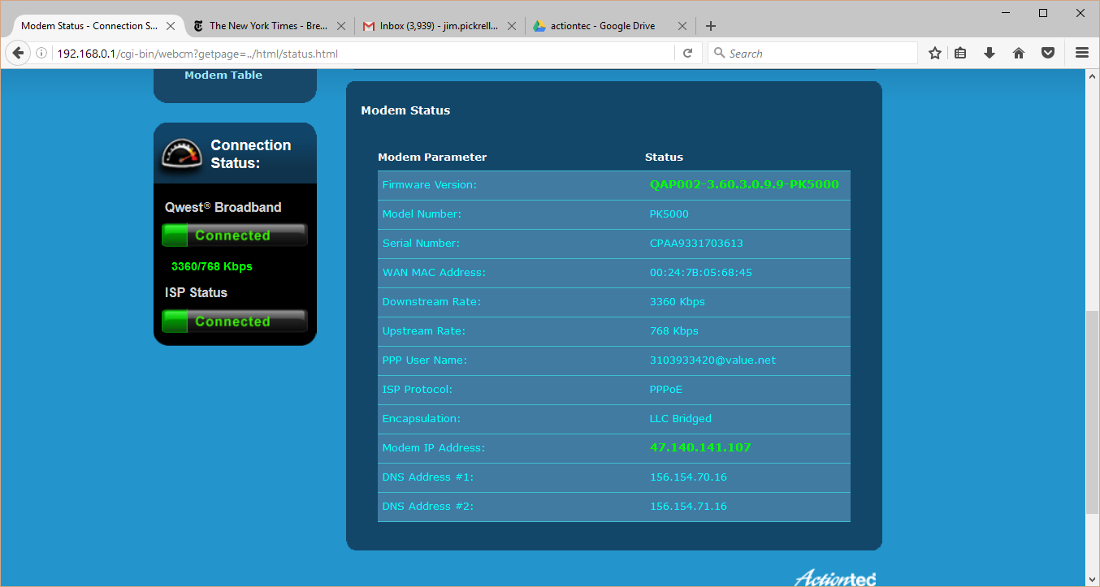Image resolution: width=1100 pixels, height=587 pixels.
Task: Open the Downloads arrow icon
Action: point(990,54)
